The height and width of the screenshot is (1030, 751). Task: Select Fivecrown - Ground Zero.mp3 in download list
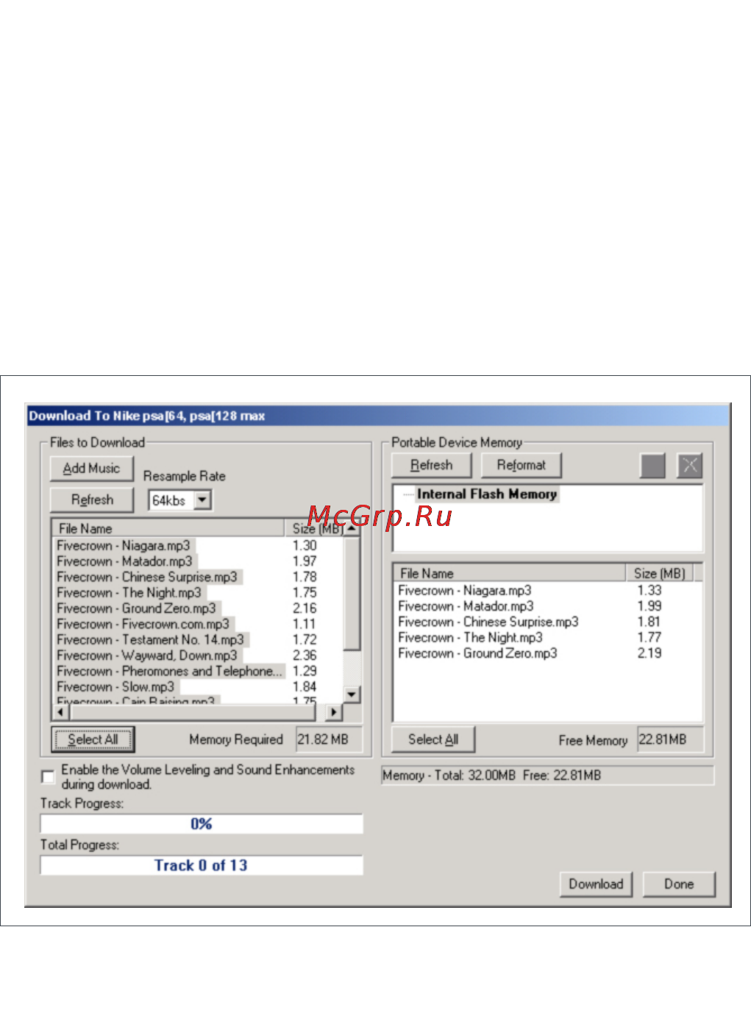[137, 608]
